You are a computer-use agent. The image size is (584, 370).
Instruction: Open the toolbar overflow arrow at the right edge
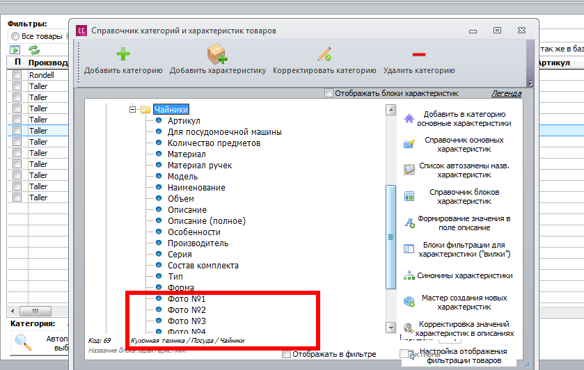coord(530,83)
